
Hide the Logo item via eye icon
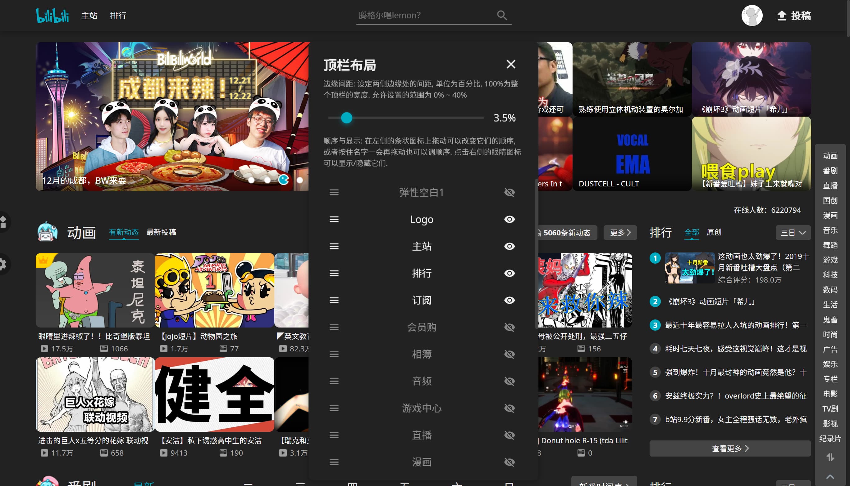tap(509, 219)
